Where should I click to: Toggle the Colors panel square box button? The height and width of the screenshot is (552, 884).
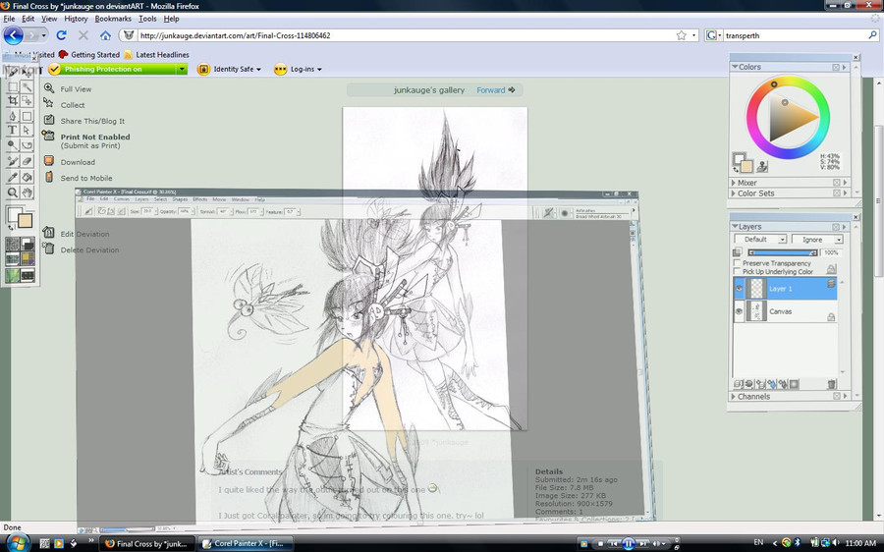[836, 67]
